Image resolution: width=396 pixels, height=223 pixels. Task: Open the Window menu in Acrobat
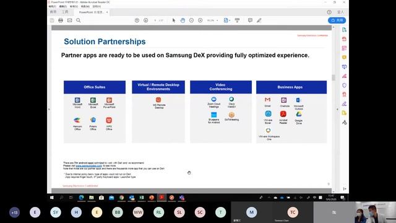pyautogui.click(x=85, y=6)
